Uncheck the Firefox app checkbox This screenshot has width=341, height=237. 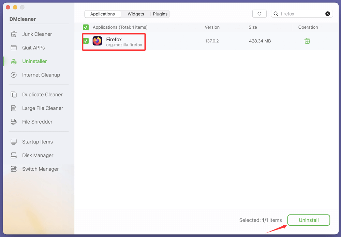point(86,41)
